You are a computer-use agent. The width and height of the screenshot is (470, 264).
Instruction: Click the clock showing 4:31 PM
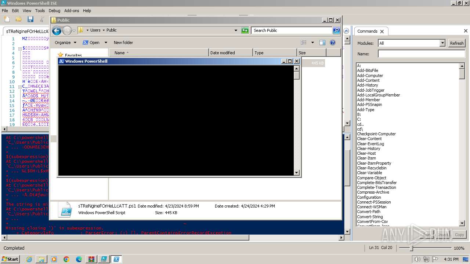point(451,259)
